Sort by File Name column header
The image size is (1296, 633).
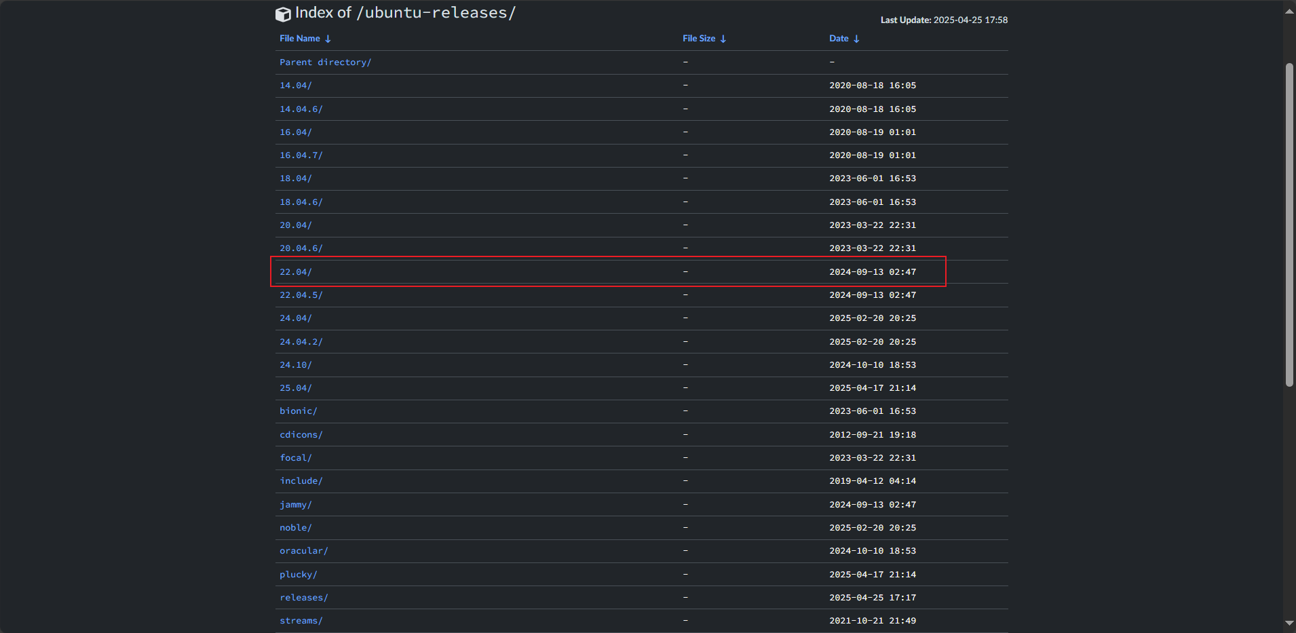[x=305, y=39]
